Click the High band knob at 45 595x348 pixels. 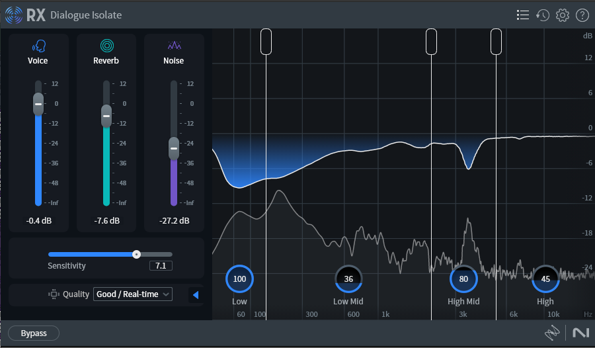tap(545, 279)
